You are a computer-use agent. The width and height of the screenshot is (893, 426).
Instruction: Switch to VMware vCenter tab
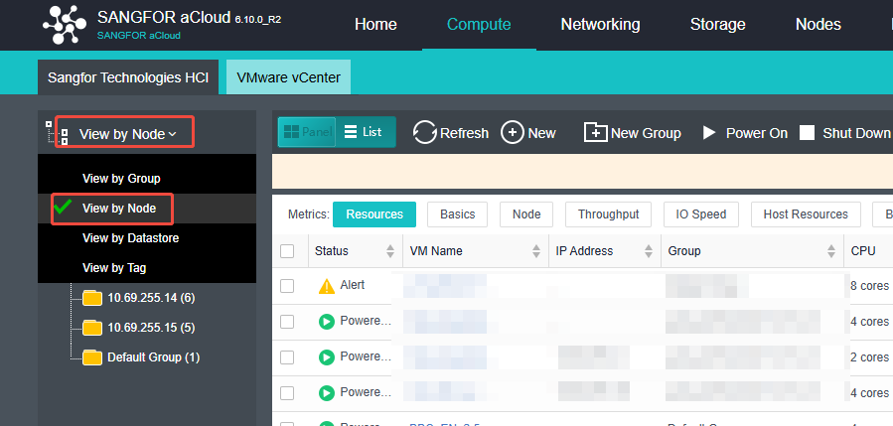288,77
